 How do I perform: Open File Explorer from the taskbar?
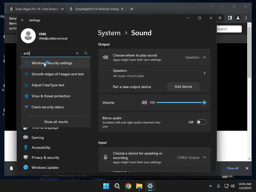139,186
